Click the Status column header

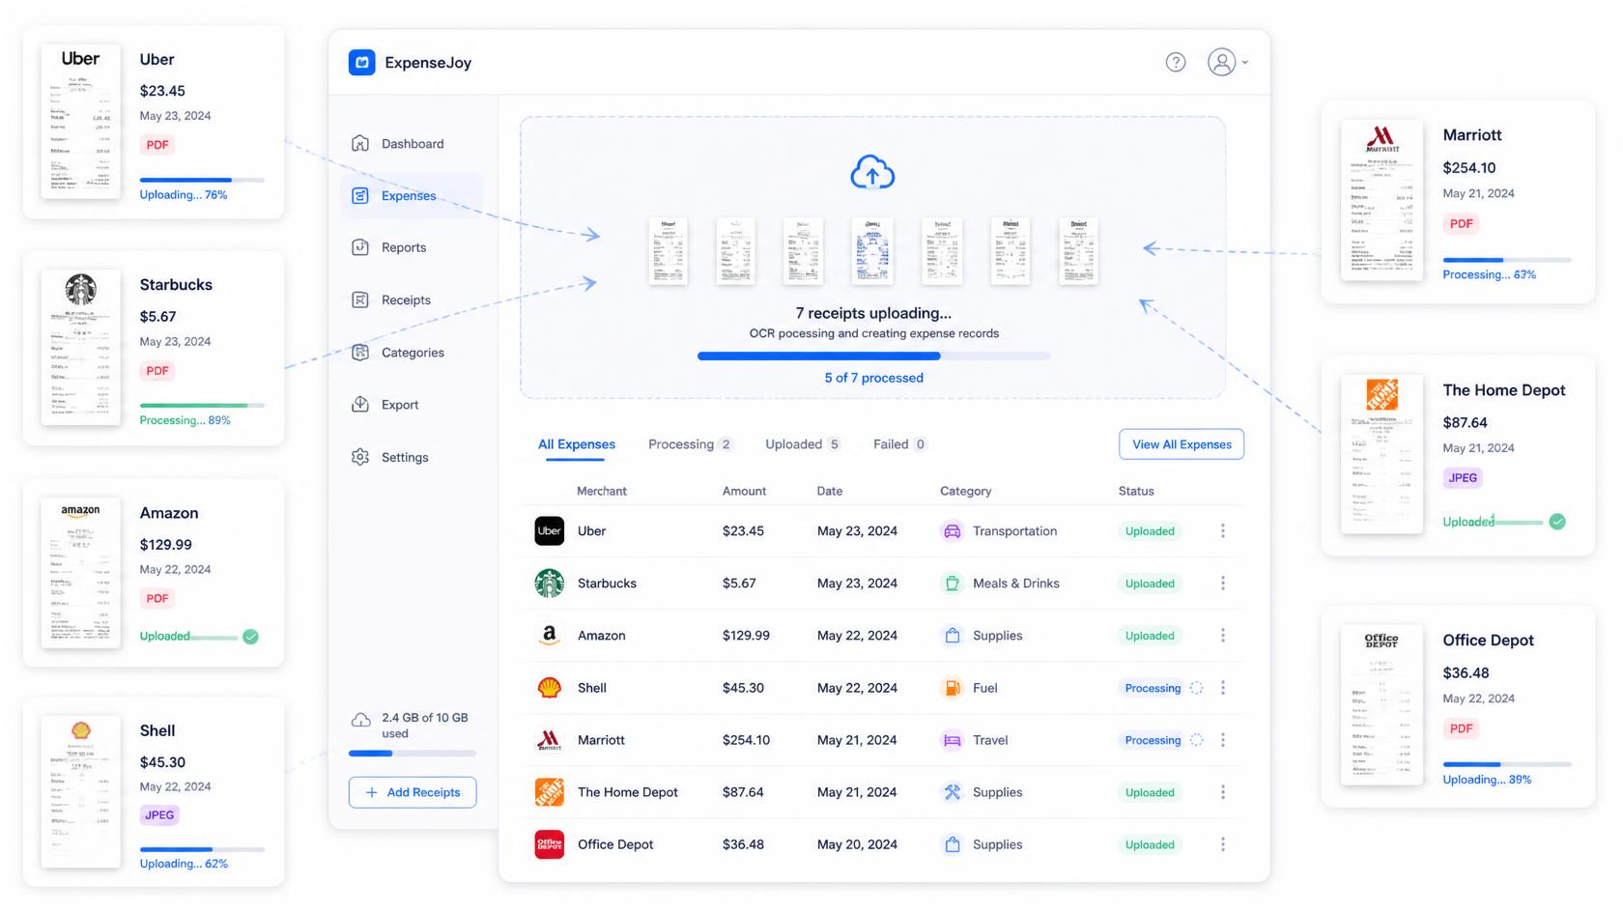pyautogui.click(x=1136, y=491)
